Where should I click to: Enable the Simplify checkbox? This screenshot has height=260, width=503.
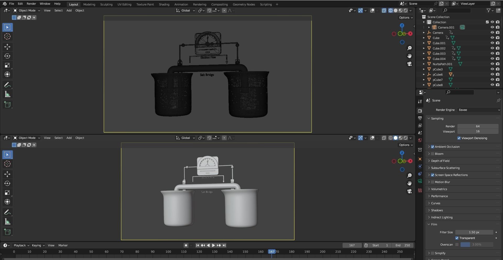point(433,253)
